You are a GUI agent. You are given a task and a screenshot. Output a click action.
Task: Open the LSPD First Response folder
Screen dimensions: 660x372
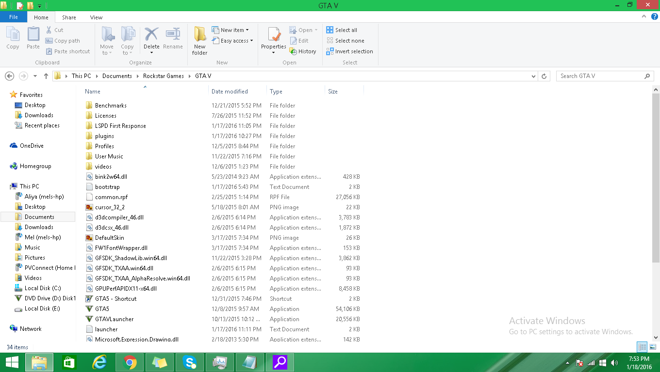coord(120,126)
